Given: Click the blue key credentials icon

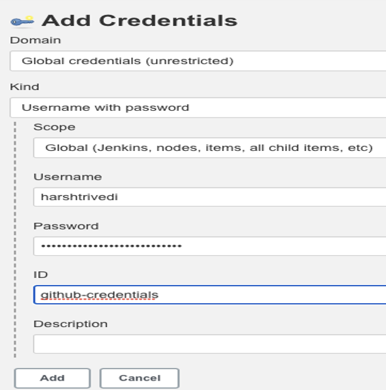Looking at the screenshot, I should (23, 21).
